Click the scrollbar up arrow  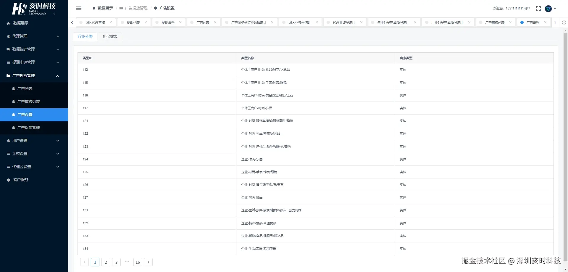coord(565,30)
